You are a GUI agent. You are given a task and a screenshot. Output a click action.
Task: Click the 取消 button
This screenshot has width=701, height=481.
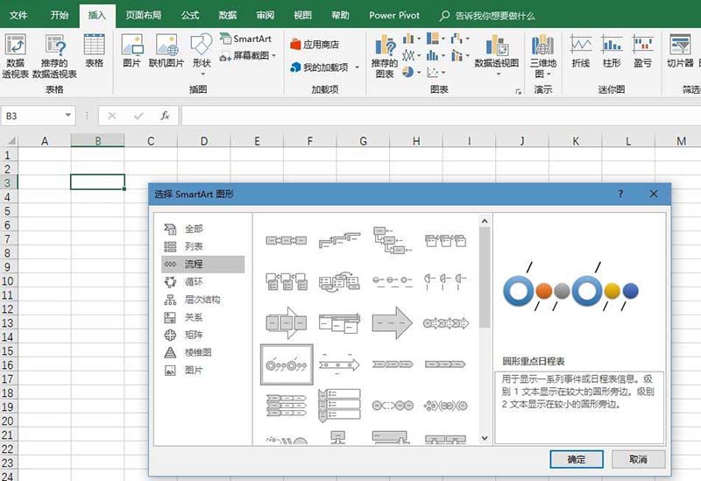(639, 459)
